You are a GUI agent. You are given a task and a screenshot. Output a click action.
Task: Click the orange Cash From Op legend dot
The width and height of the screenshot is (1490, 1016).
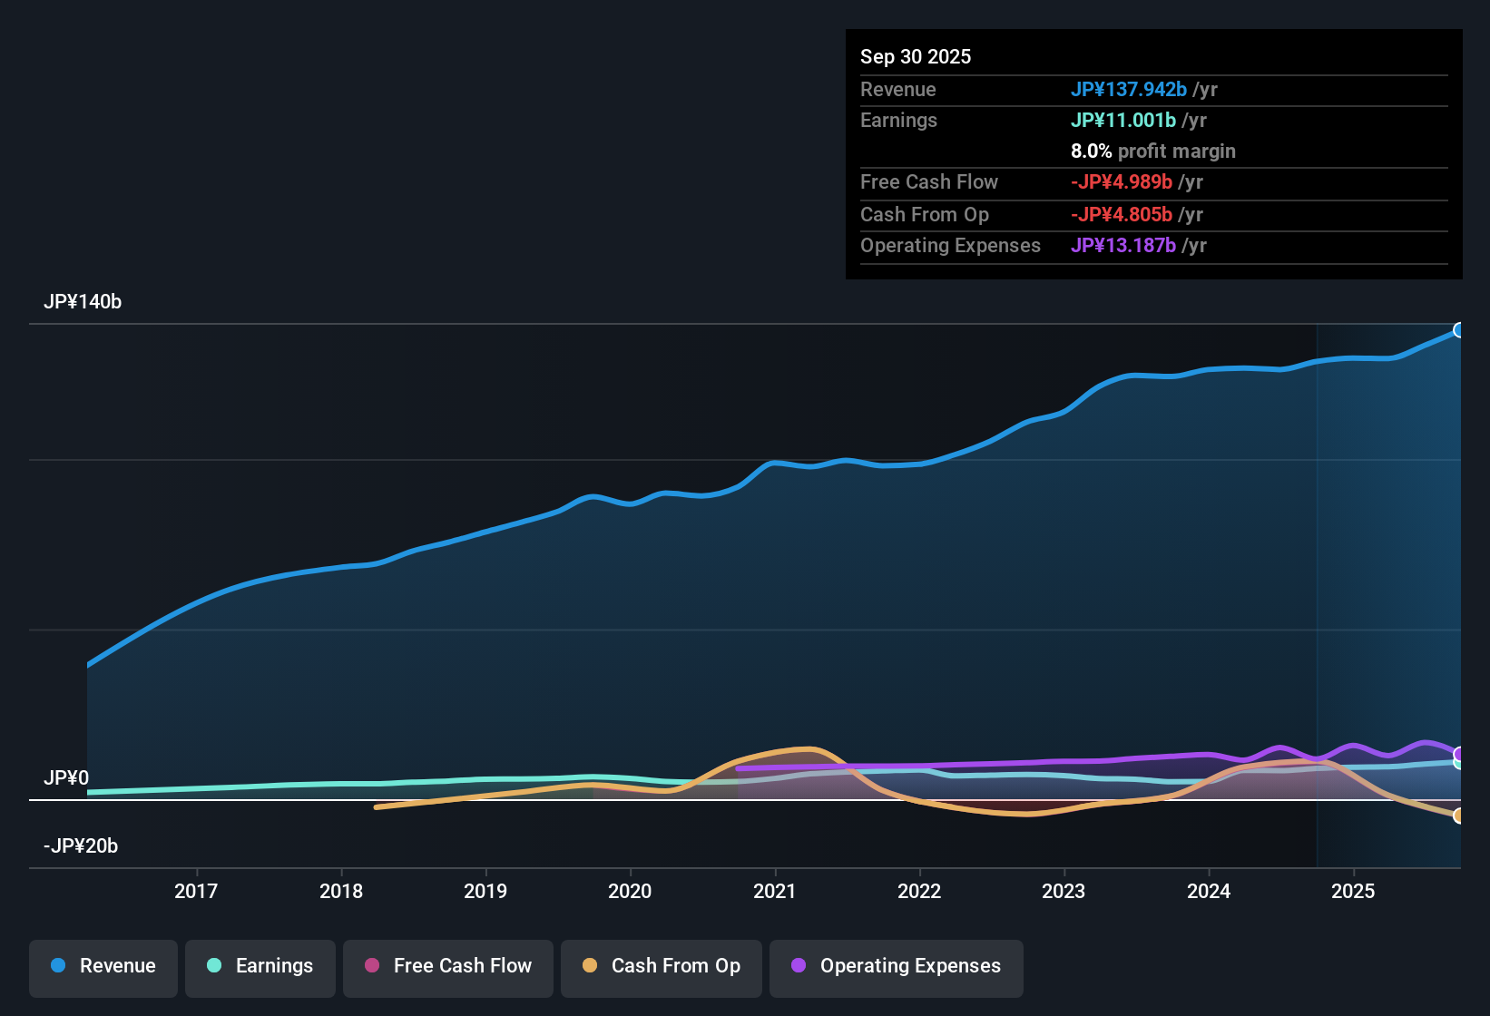tap(589, 966)
